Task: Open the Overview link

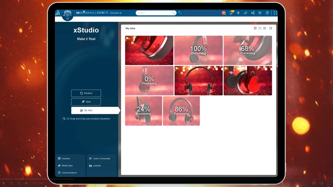Action: pos(64,159)
